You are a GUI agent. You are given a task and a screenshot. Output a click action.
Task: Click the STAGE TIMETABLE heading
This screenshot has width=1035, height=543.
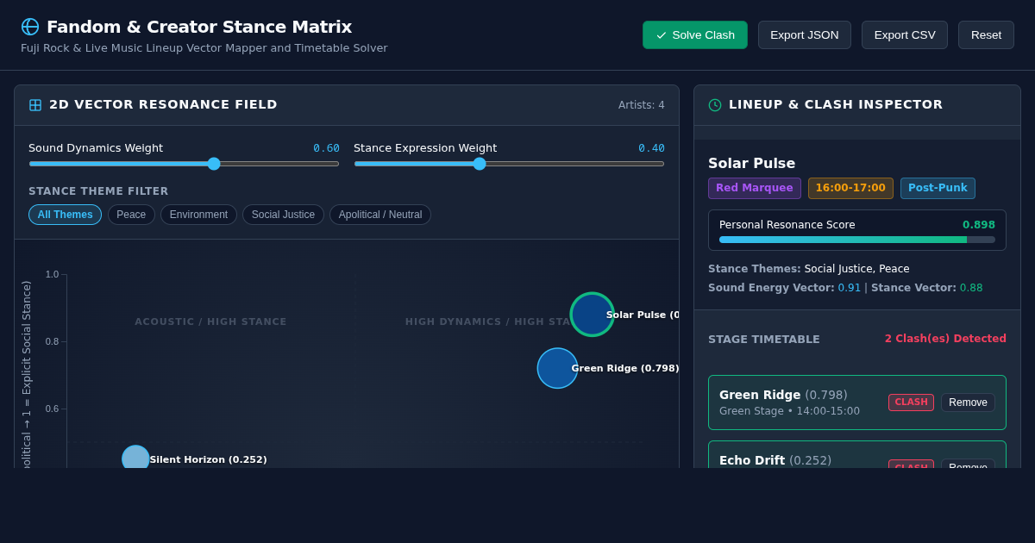tap(764, 340)
